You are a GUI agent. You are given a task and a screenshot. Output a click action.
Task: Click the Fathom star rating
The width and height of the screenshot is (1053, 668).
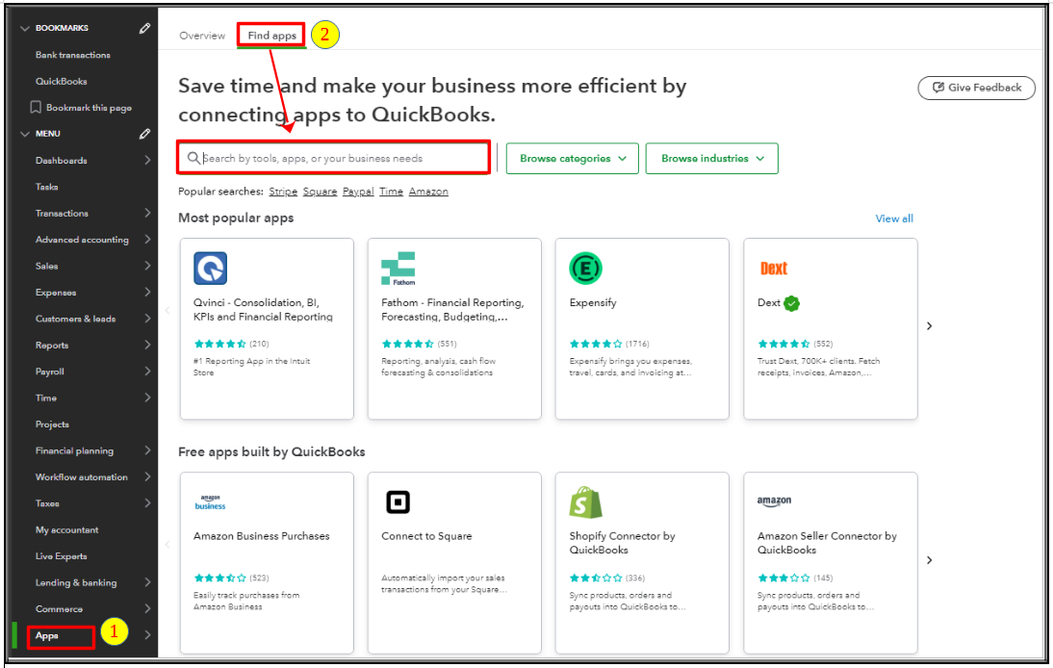pyautogui.click(x=408, y=344)
